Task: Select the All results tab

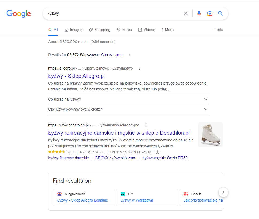Action: (53, 30)
